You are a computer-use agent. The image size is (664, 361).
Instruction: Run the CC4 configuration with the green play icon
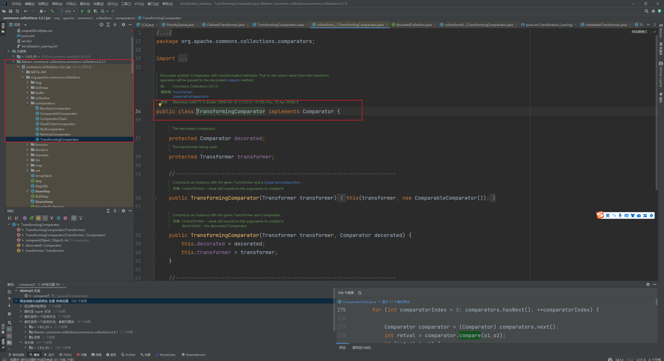click(x=82, y=11)
